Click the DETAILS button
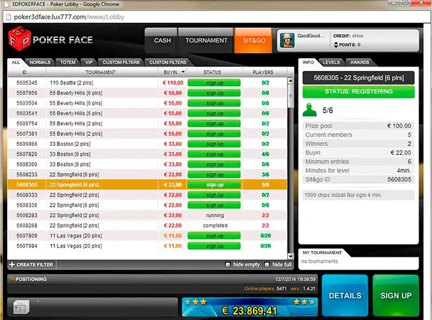Viewport: 432px width, 320px height. [345, 296]
